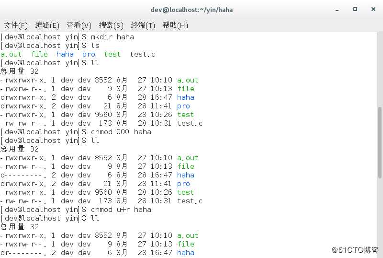Maximize the terminal window
The width and height of the screenshot is (383, 258).
tap(355, 9)
